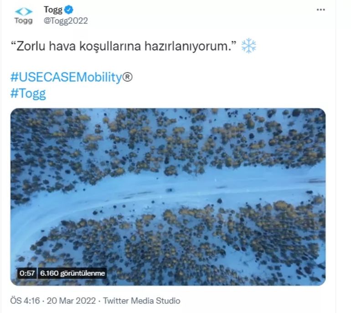
Task: Open the three-dot more options menu
Action: (321, 10)
